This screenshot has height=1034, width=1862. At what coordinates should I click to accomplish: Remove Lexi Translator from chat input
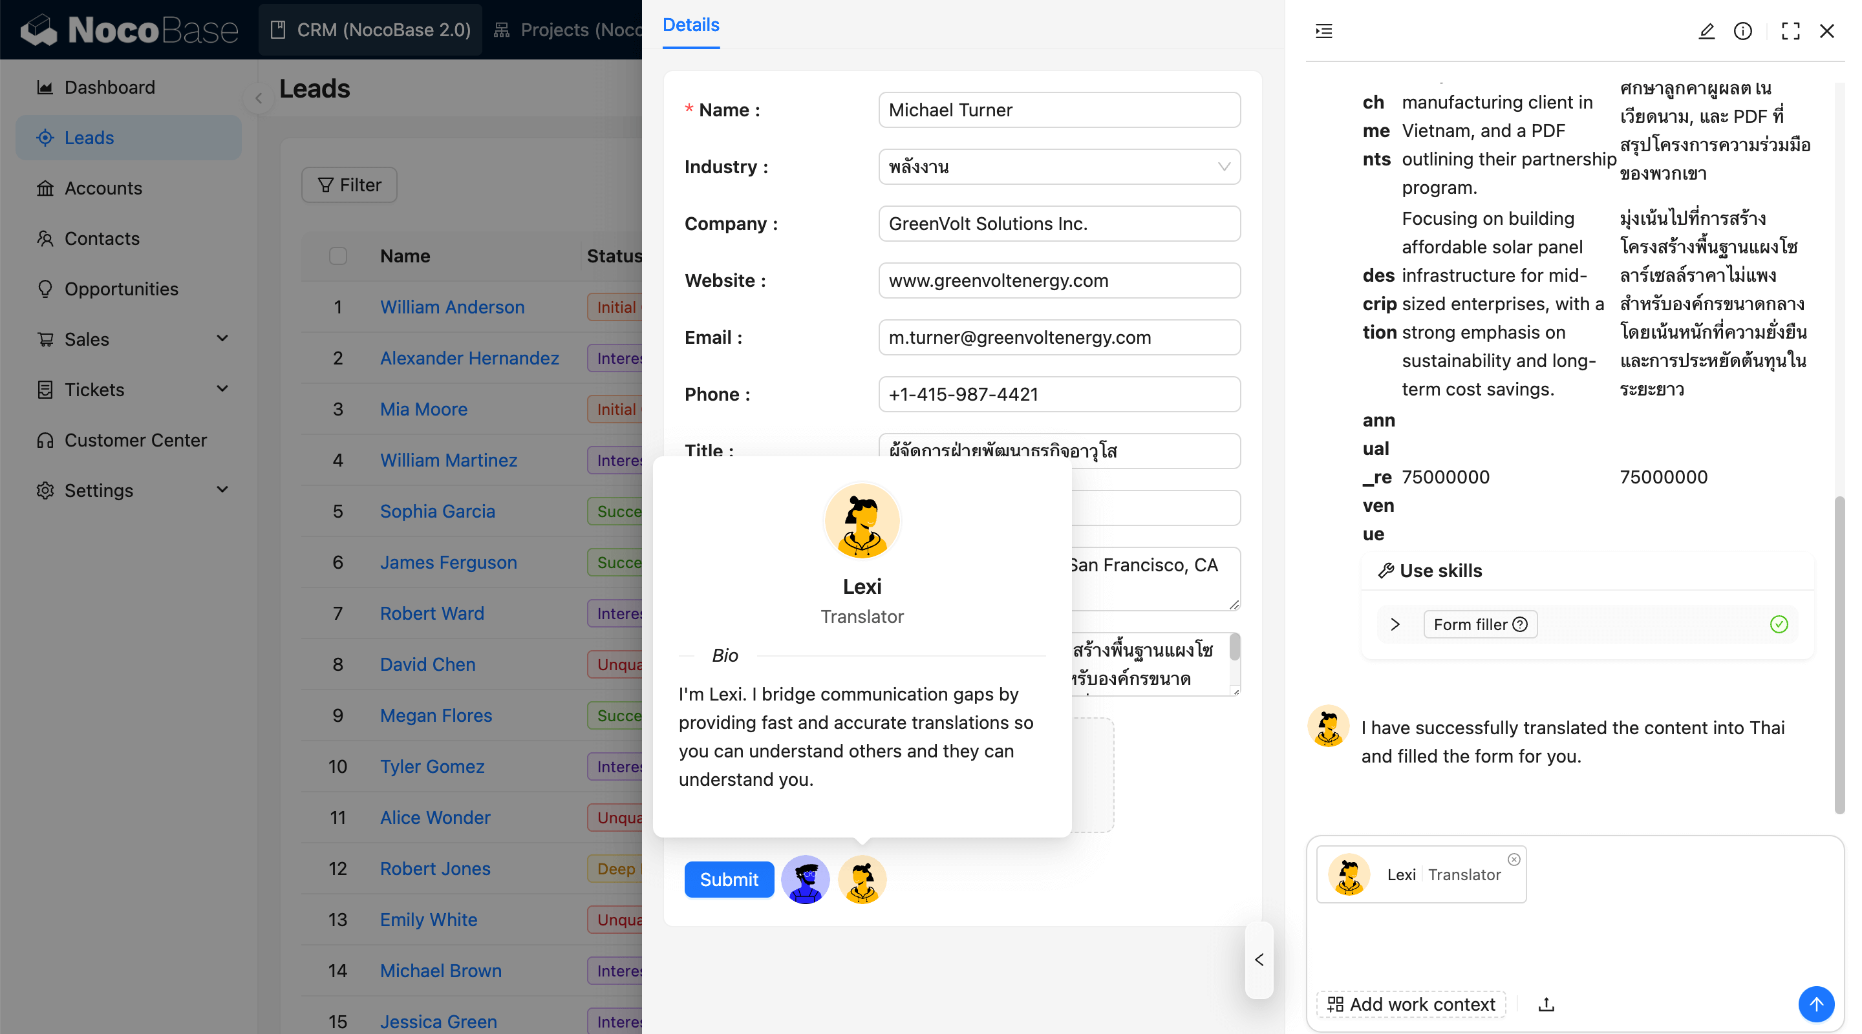point(1514,859)
